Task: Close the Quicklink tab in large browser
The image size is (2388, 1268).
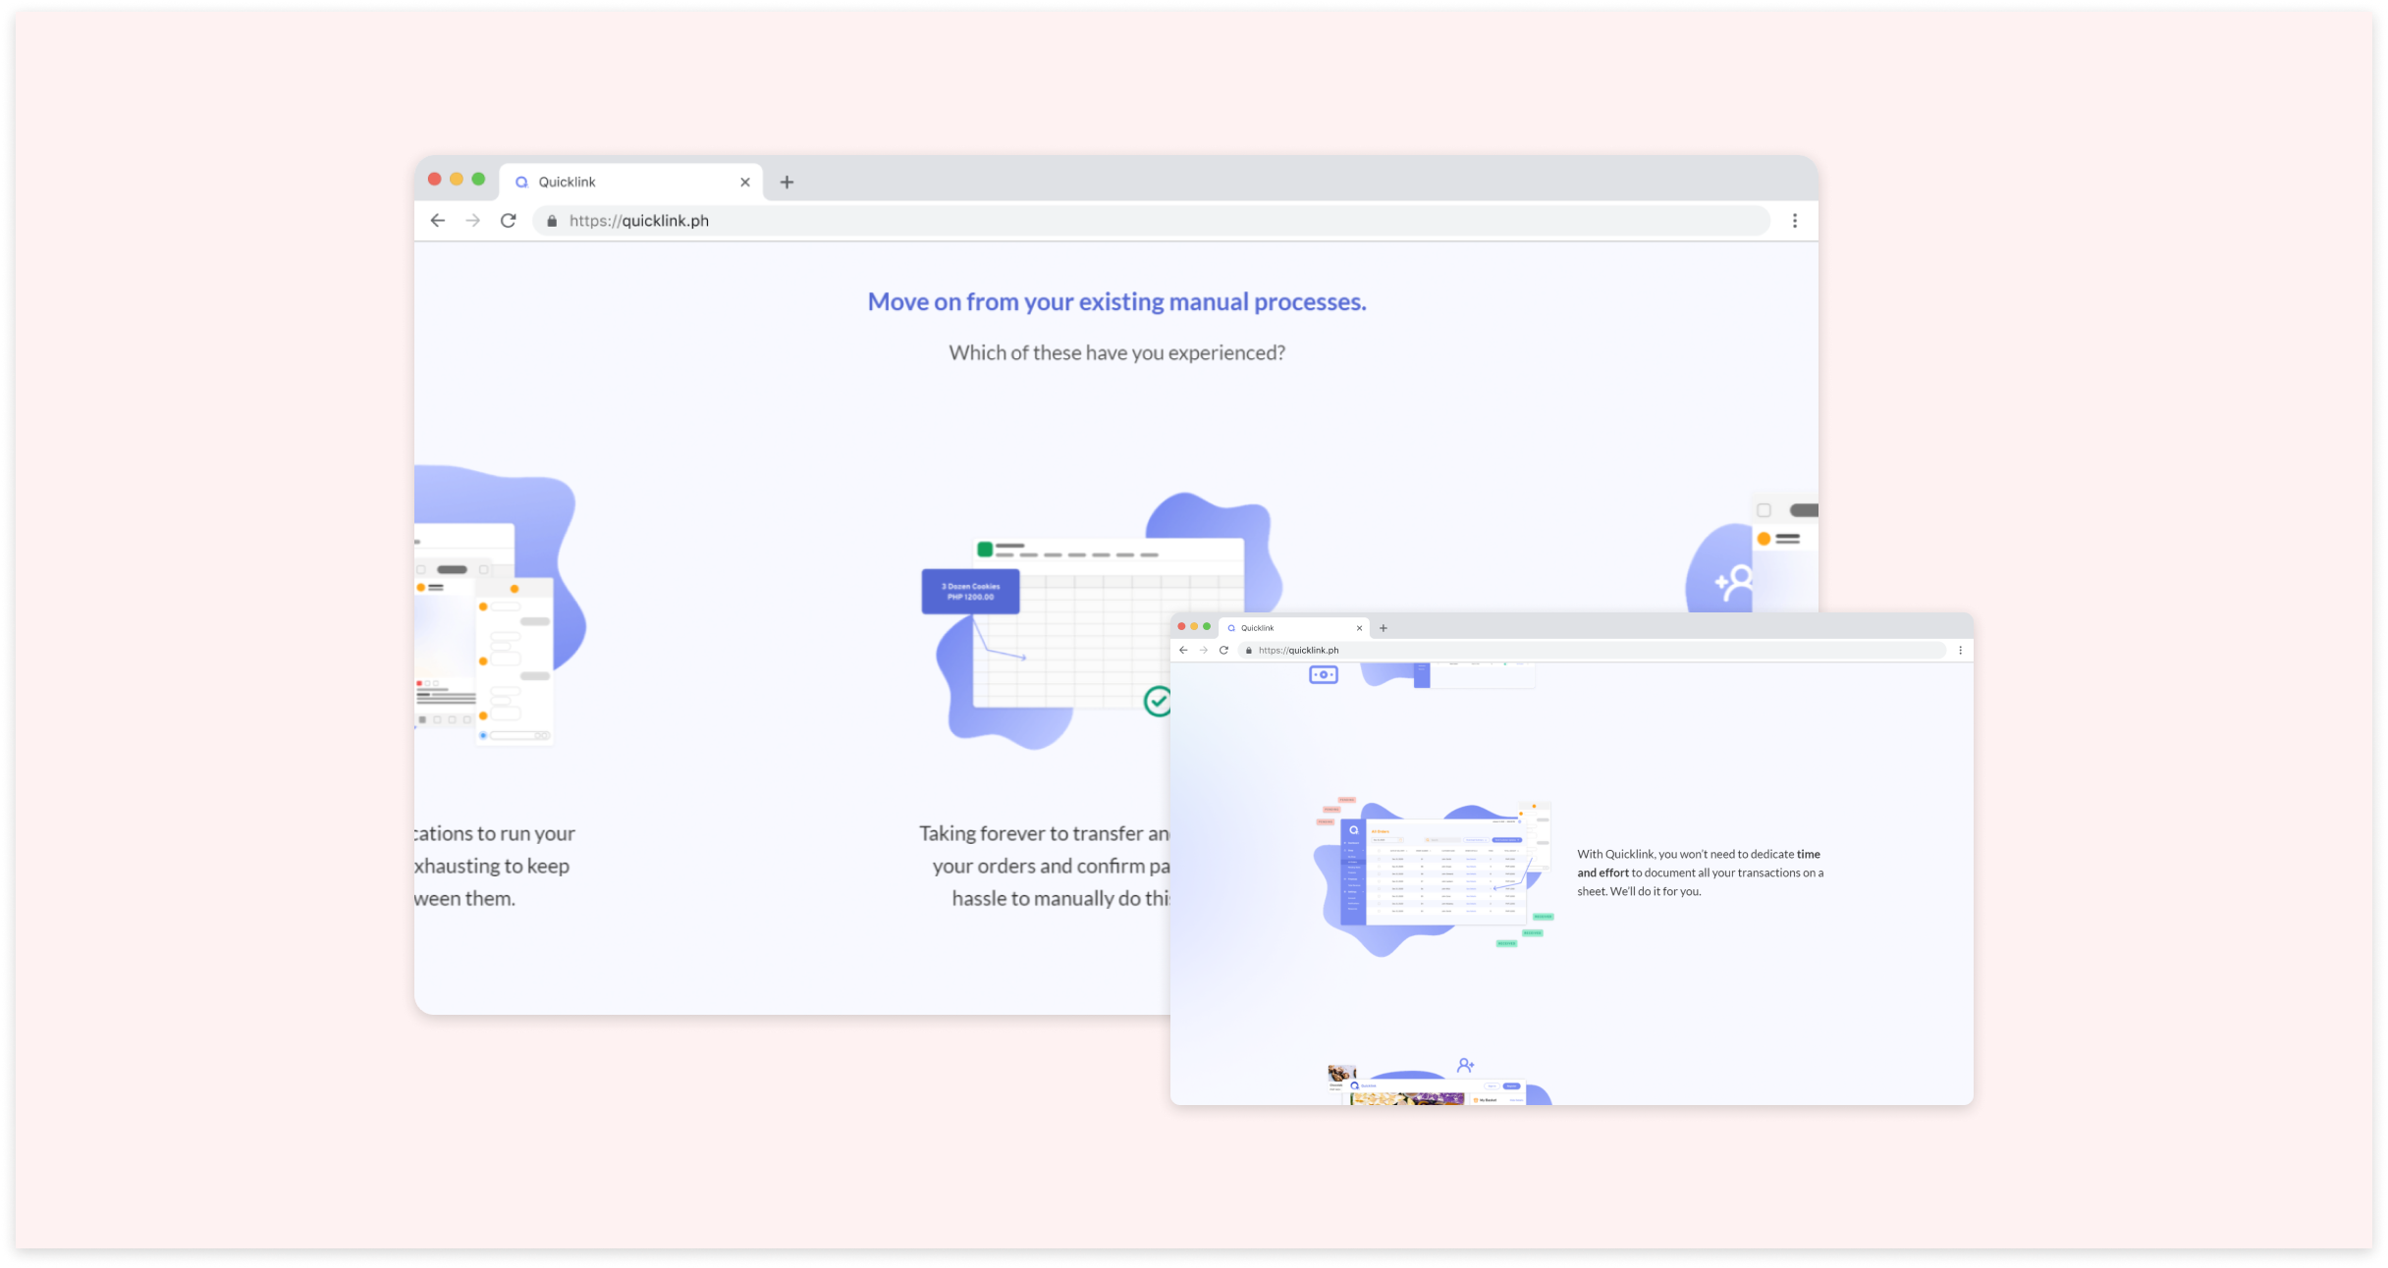Action: click(x=745, y=183)
